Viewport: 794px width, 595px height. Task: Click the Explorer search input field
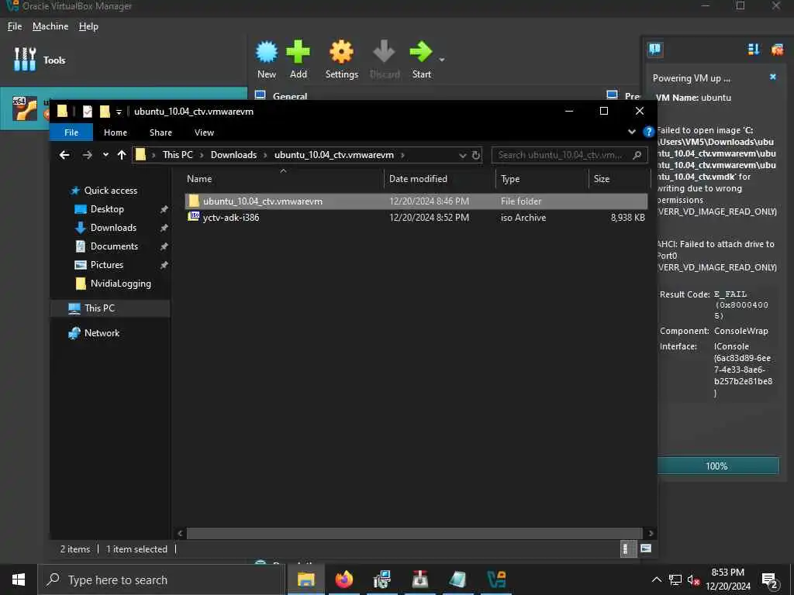pos(562,155)
